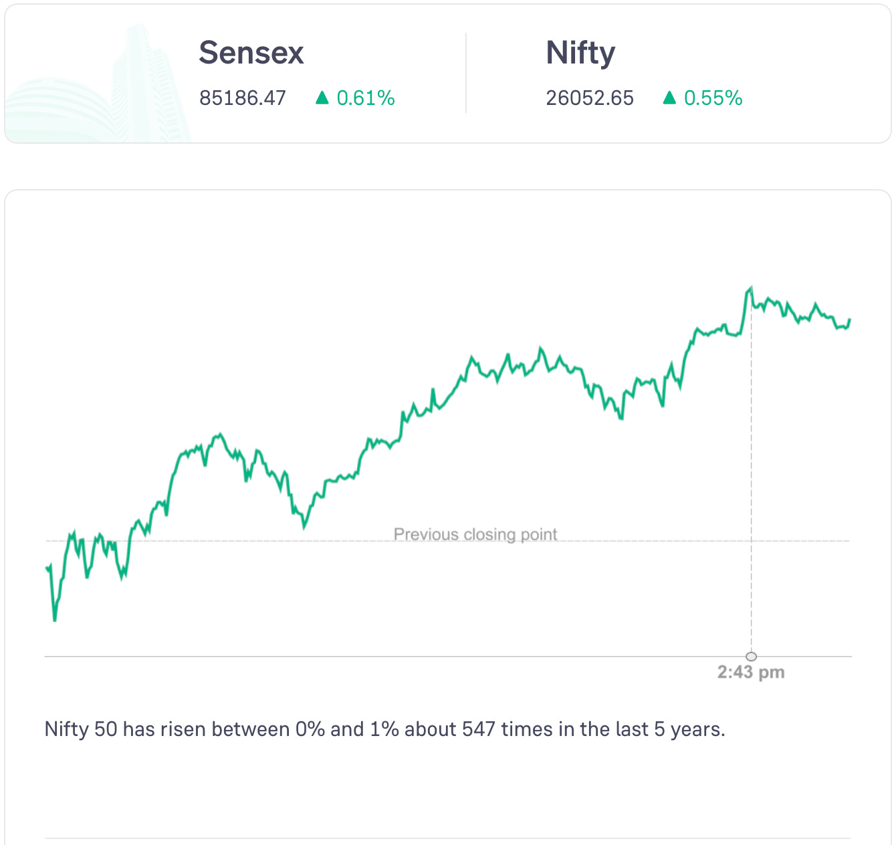The height and width of the screenshot is (845, 896).
Task: Click the Sensex value 85186.47
Action: click(x=243, y=98)
